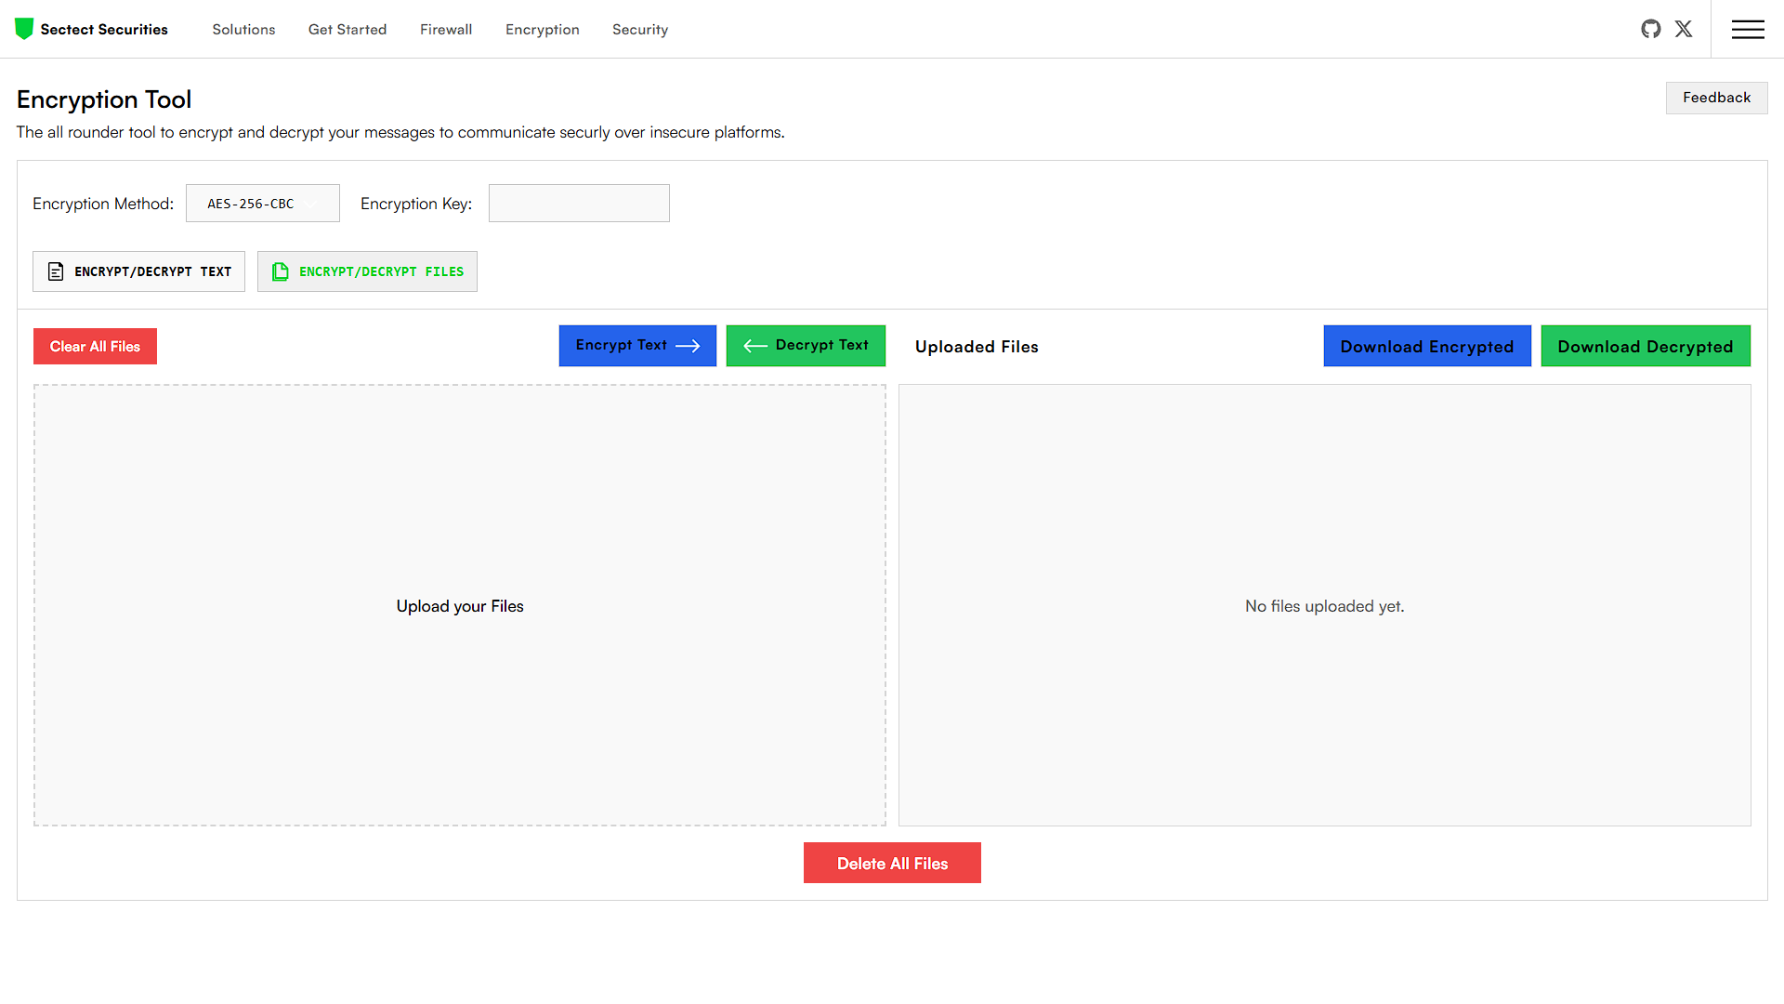Open the GitHub icon link
Screen dimensions: 1784x1004
(x=1651, y=29)
